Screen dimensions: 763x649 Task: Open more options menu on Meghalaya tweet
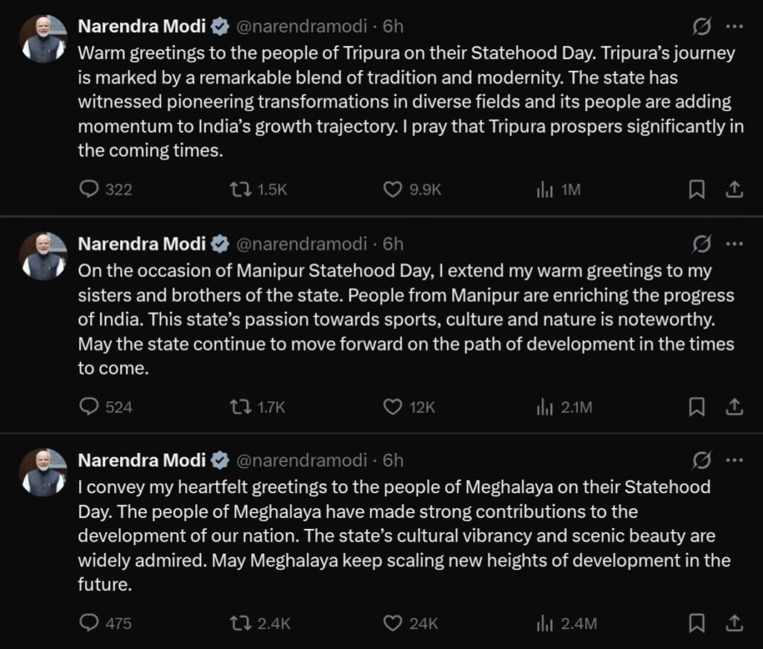click(734, 460)
